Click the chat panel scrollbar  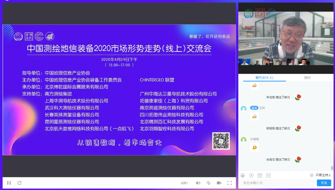[x=332, y=168]
